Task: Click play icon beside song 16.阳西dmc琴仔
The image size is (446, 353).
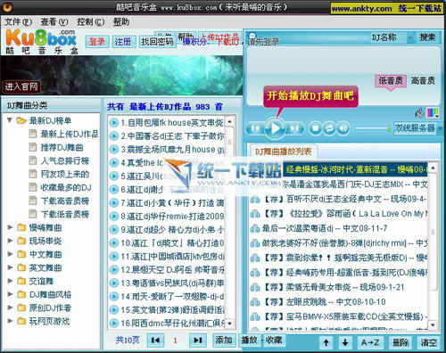Action: (x=113, y=323)
